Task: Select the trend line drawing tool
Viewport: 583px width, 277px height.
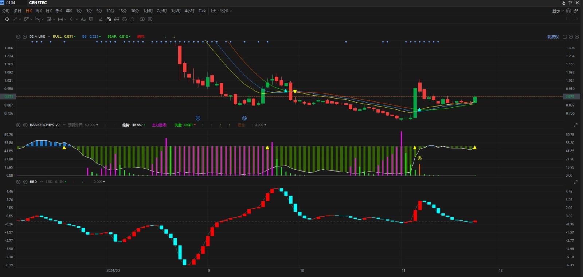Action: (15, 19)
